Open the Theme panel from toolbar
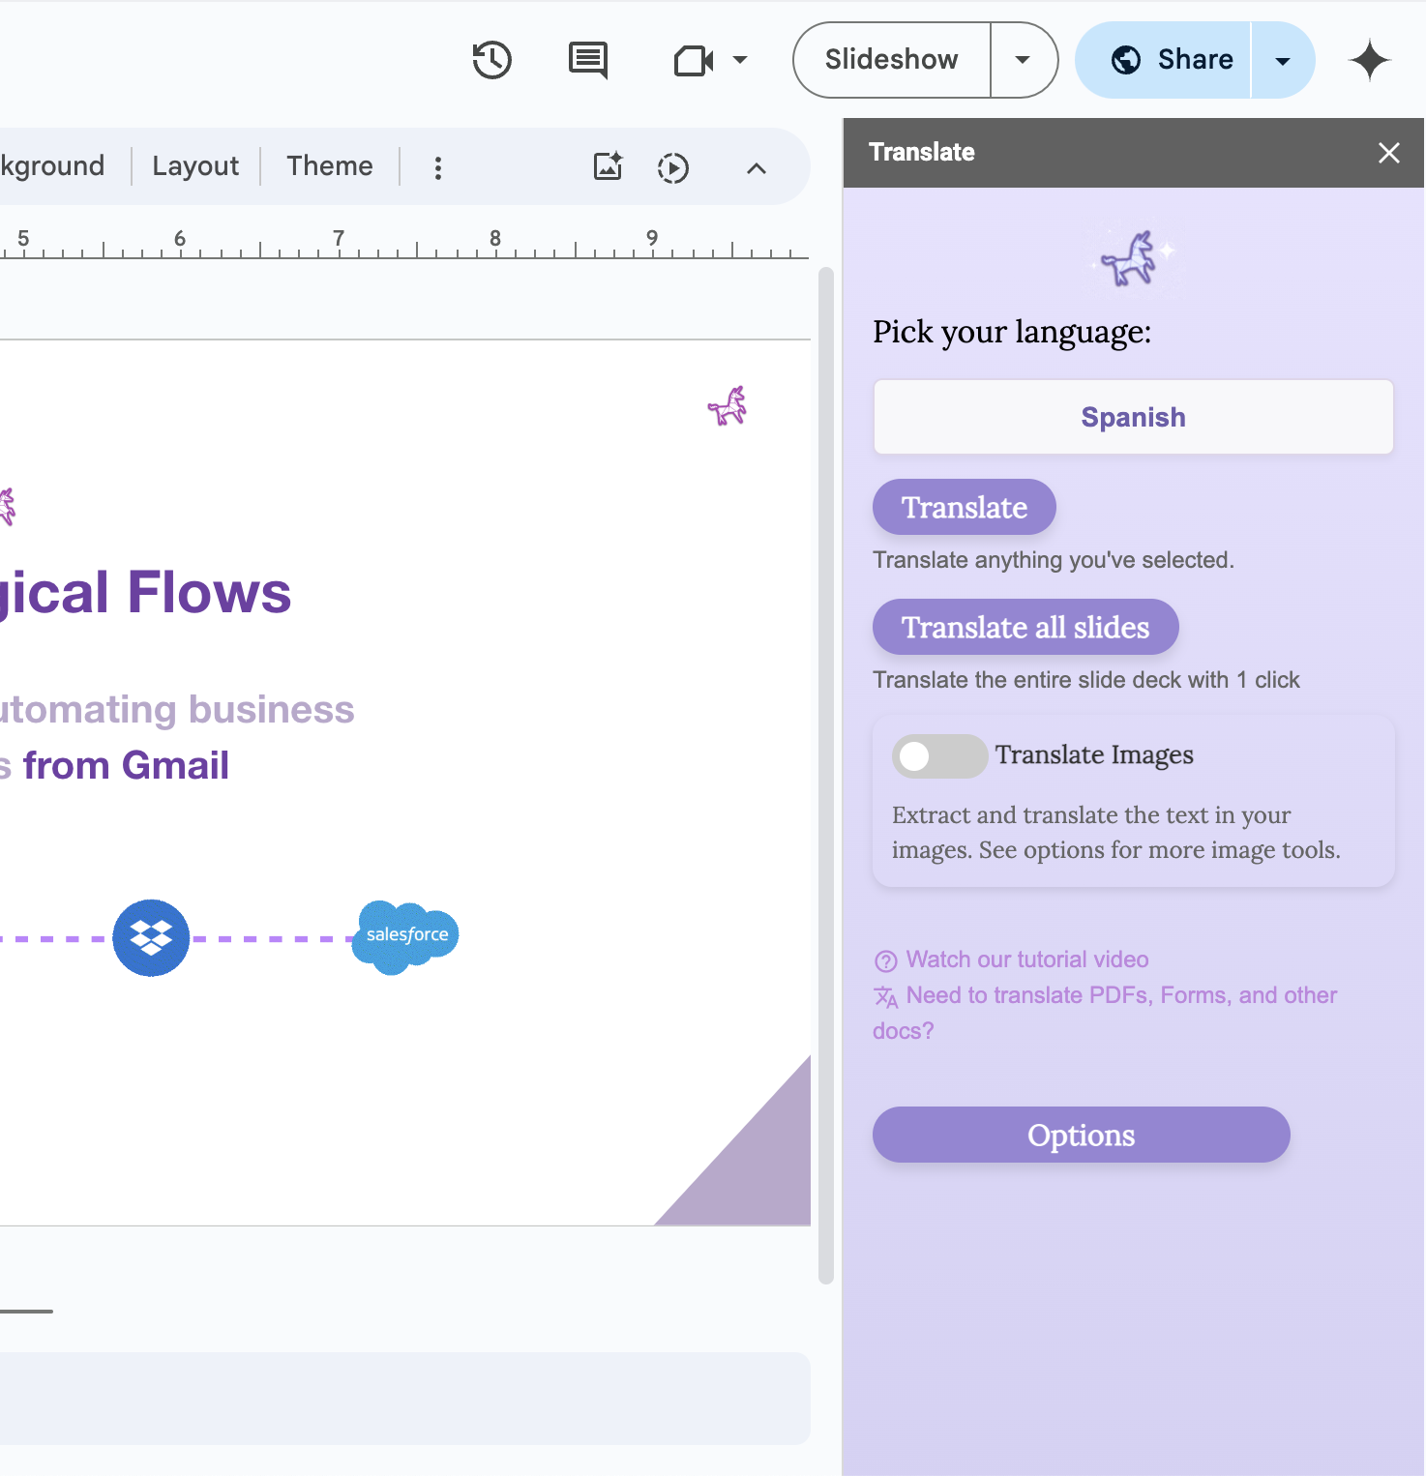This screenshot has height=1476, width=1426. coord(330,166)
